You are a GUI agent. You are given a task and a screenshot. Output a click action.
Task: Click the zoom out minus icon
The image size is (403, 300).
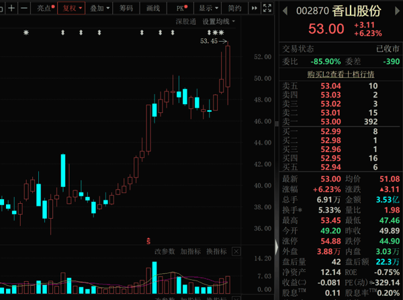pos(24,8)
